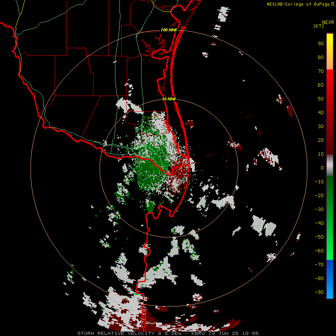Image resolution: width=336 pixels, height=336 pixels.
Task: Select the -50 scale value
Action: pos(319,237)
